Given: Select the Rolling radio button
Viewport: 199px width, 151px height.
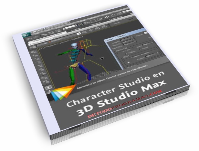Looking at the screenshot, I should point(126,54).
